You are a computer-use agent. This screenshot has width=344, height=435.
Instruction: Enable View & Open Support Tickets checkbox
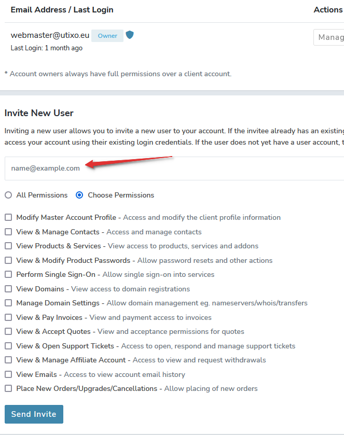[x=8, y=346]
